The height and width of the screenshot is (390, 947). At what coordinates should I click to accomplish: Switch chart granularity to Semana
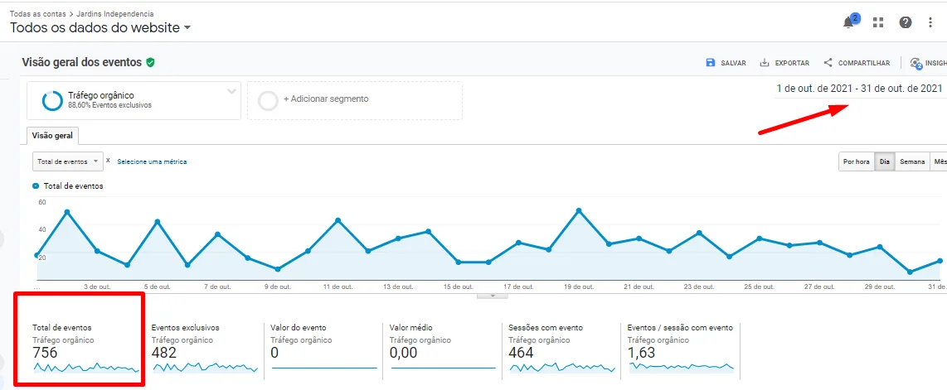point(912,161)
